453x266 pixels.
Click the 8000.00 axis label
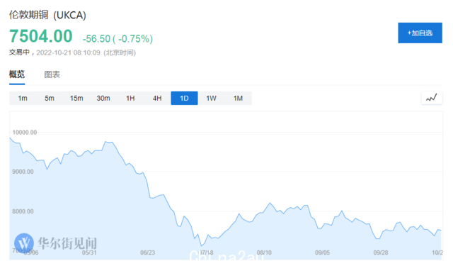[23, 211]
